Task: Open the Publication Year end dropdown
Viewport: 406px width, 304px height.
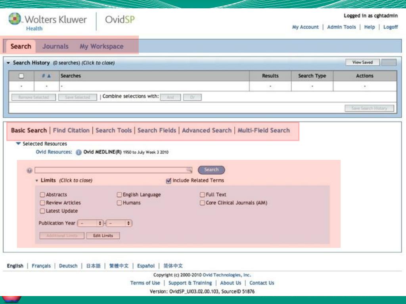Action: pyautogui.click(x=119, y=223)
